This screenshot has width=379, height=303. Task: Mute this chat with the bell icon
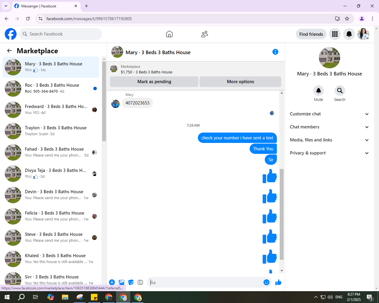pos(319,91)
